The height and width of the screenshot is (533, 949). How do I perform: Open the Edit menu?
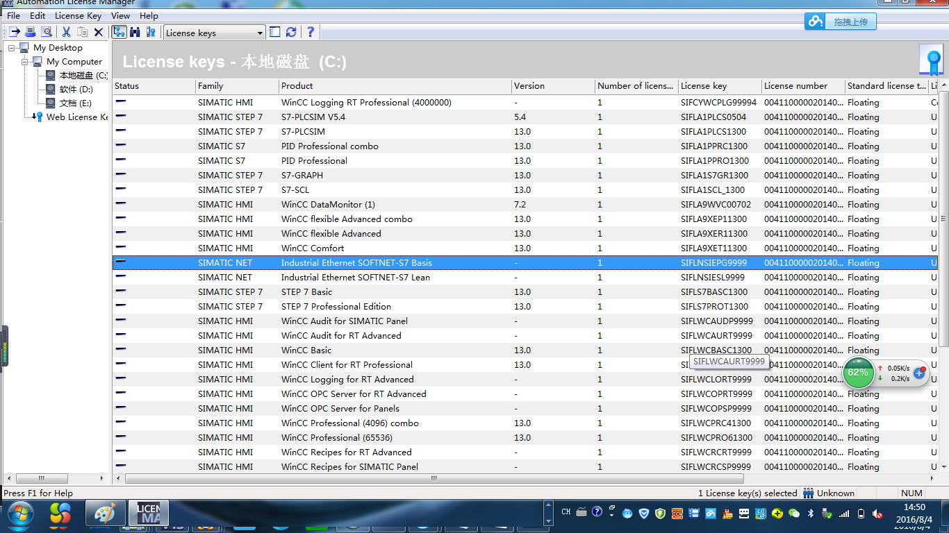38,15
